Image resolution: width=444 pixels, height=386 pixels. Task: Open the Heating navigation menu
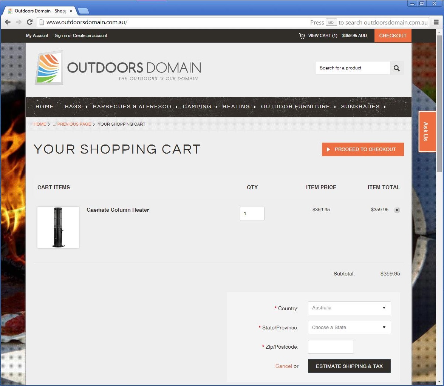point(236,107)
